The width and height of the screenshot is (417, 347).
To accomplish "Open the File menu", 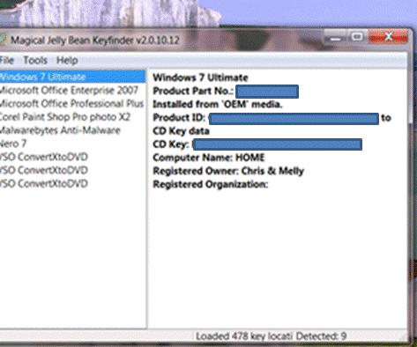I will (6, 61).
